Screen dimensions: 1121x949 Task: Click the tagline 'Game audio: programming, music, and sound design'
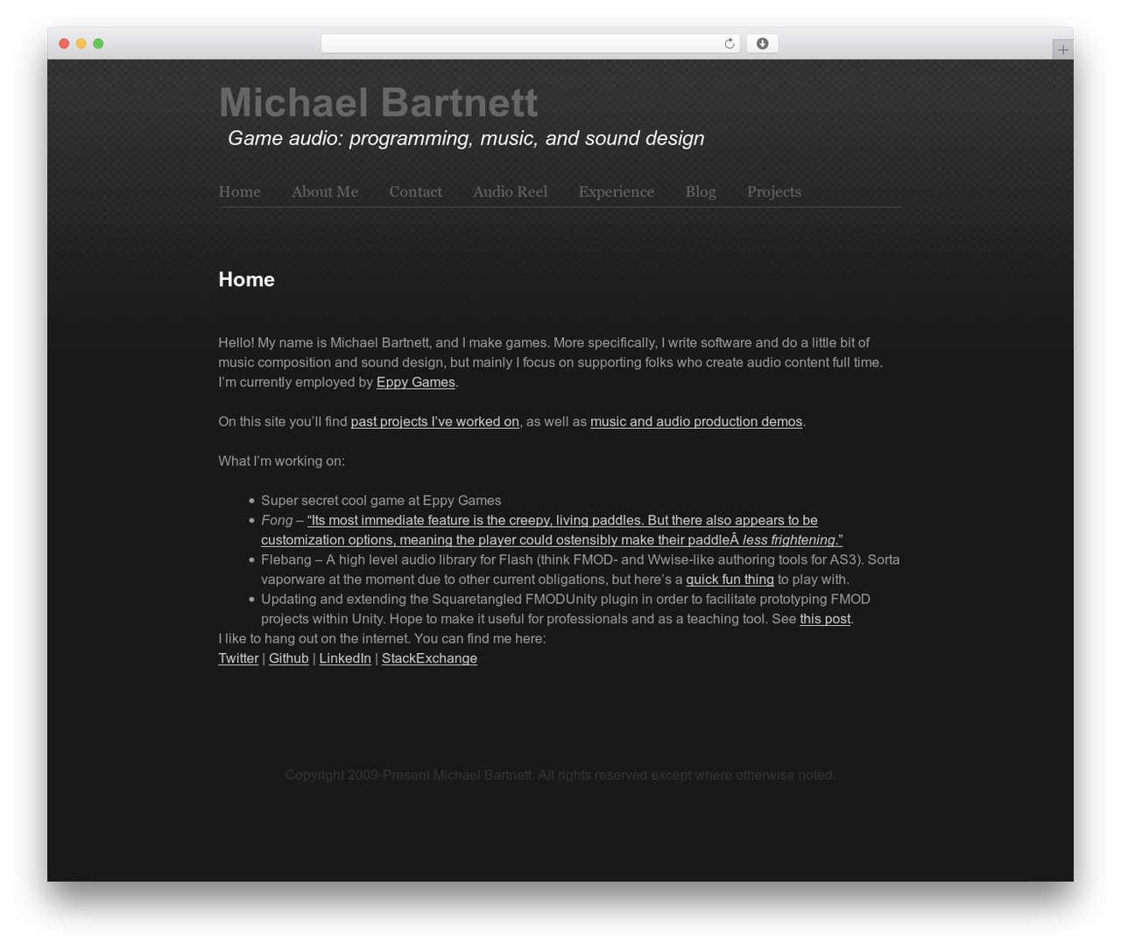466,138
